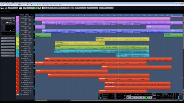The width and height of the screenshot is (184, 103).
Task: Open the lane display icon on Celli track
Action: (30, 24)
